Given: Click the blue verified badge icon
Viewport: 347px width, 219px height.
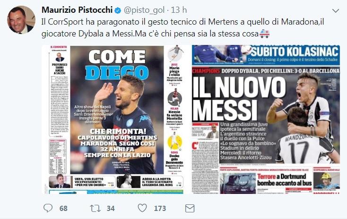Looking at the screenshot, I should coord(118,10).
